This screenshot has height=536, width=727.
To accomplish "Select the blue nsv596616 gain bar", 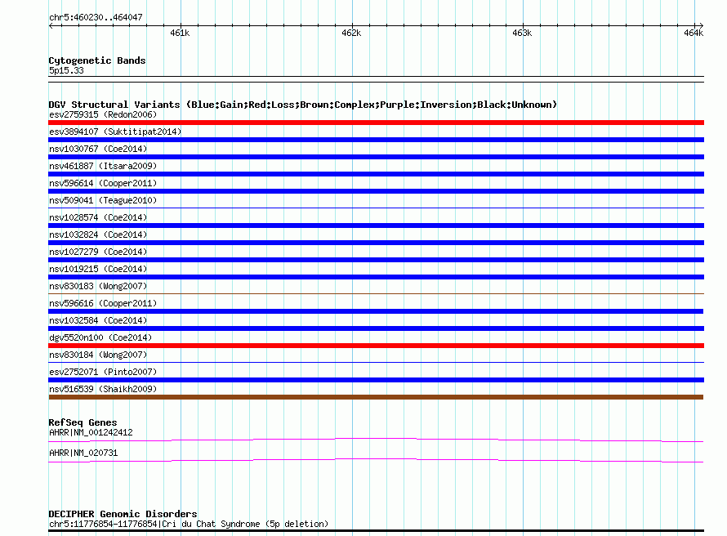I will click(x=376, y=311).
